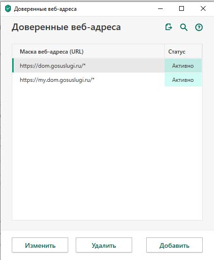Click the title bar text Доверенные веб-адреса
This screenshot has height=260, width=214.
(x=45, y=9)
